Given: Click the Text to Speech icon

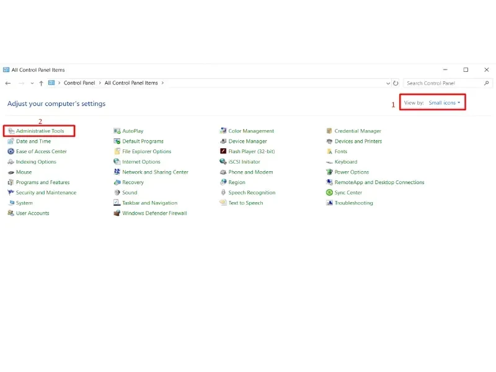Looking at the screenshot, I should pyautogui.click(x=223, y=203).
